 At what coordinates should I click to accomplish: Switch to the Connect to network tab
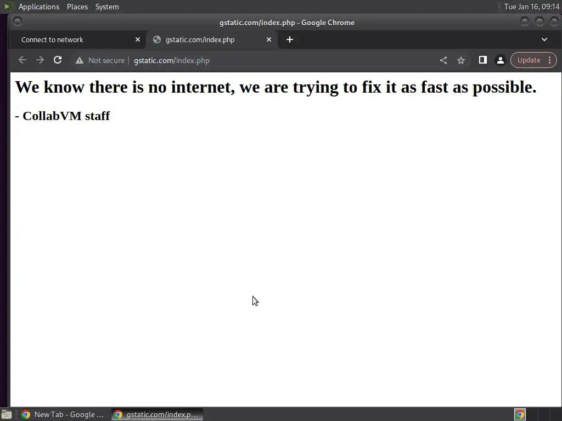point(78,39)
